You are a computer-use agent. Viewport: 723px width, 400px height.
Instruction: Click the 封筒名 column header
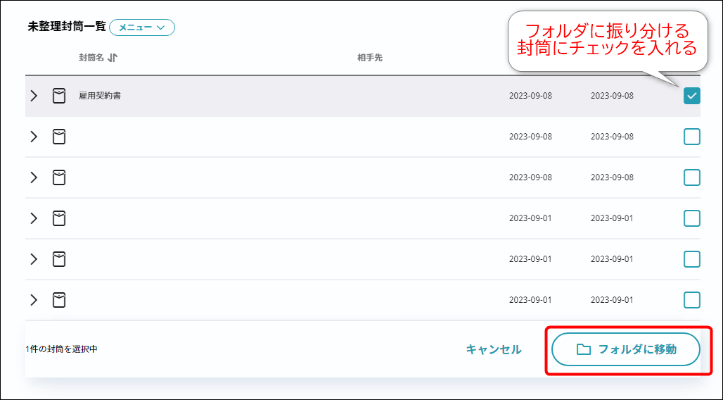(x=91, y=58)
